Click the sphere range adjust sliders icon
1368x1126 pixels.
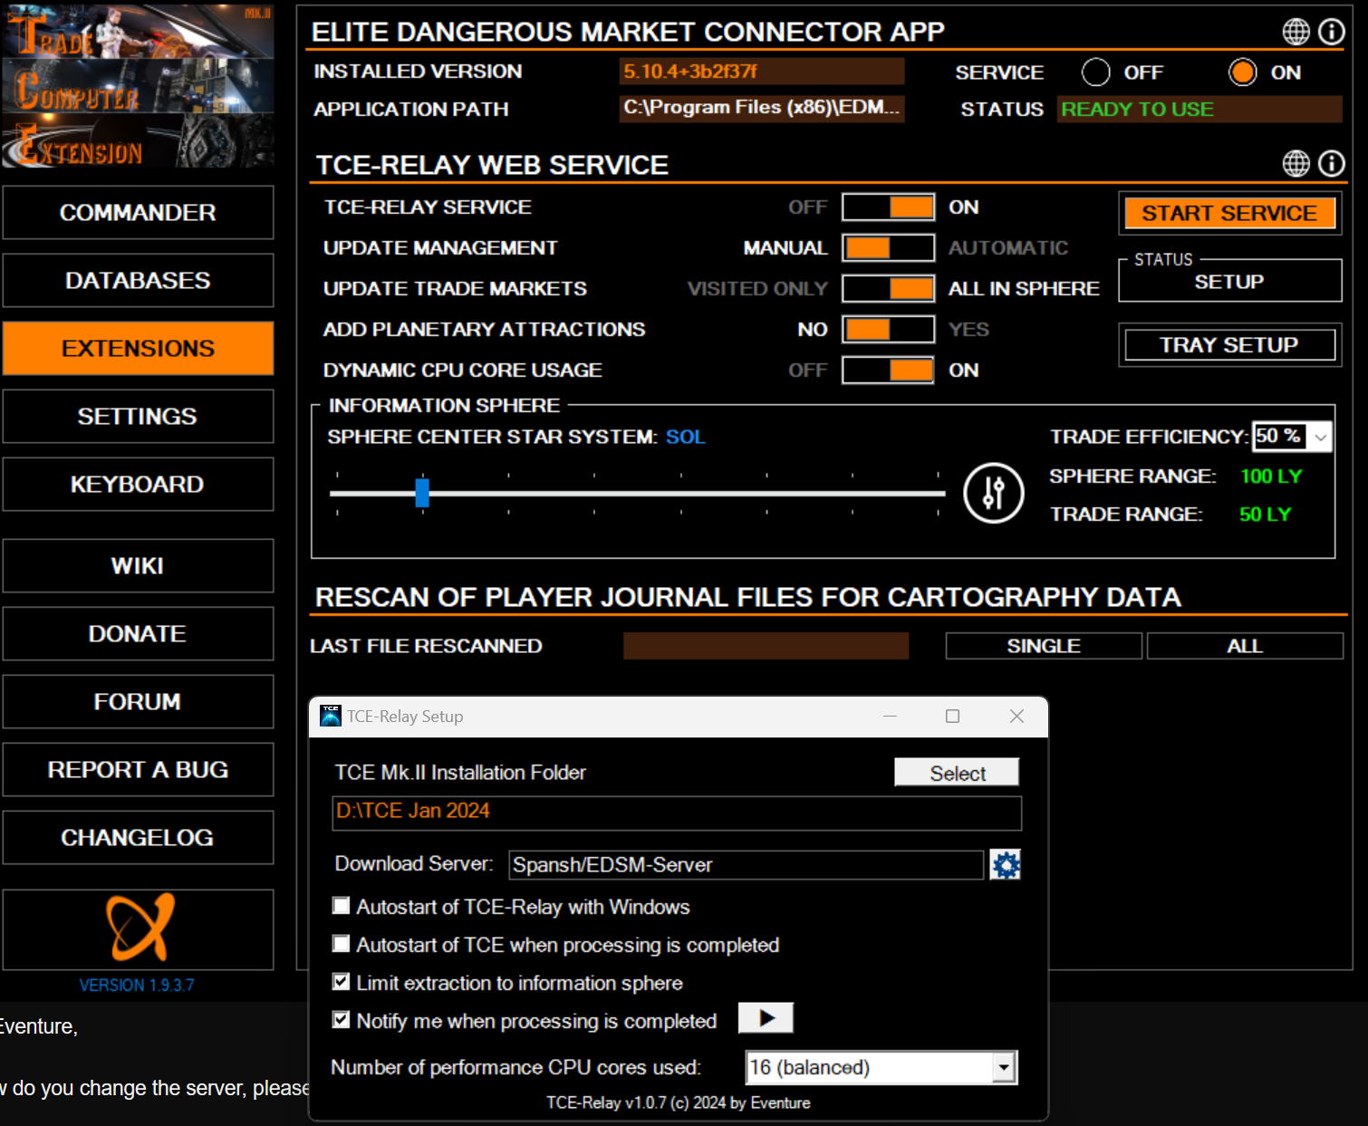coord(993,493)
